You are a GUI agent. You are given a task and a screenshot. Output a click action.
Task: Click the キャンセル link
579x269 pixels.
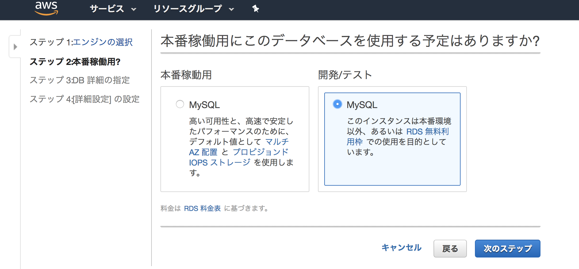(x=401, y=248)
